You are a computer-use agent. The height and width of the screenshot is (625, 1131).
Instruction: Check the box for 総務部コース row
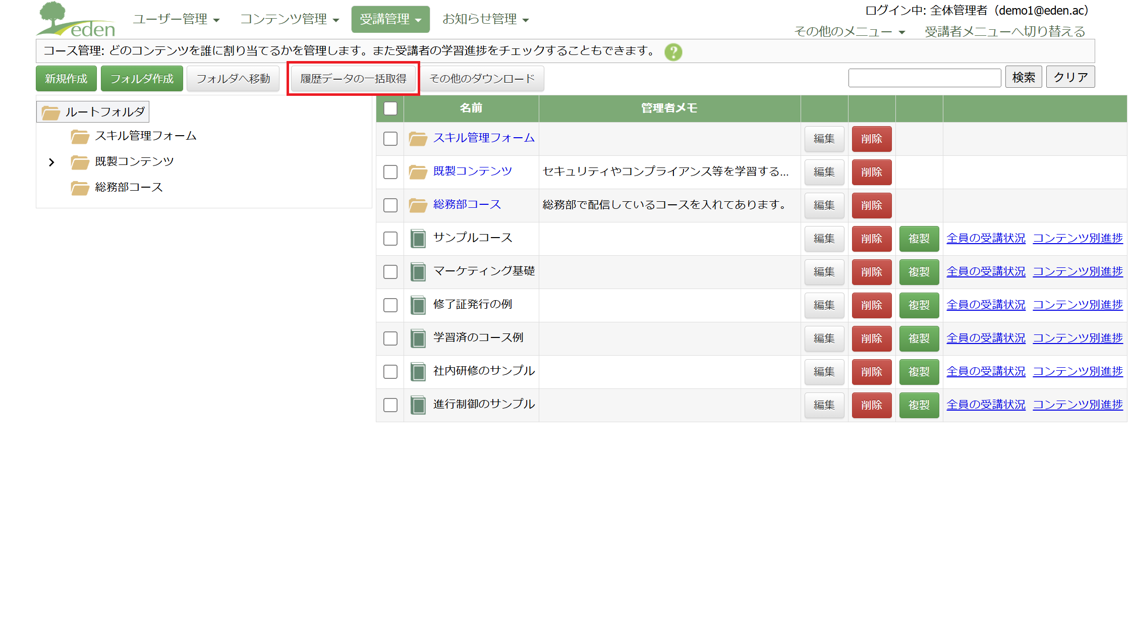390,205
